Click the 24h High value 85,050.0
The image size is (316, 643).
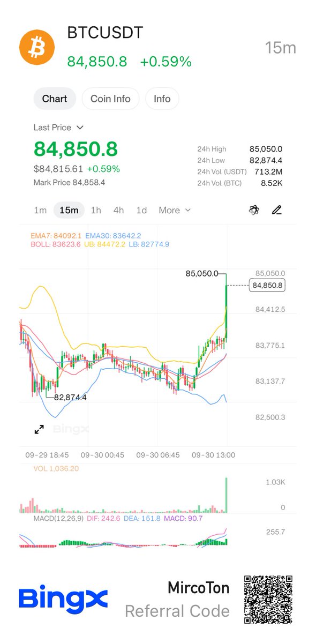pyautogui.click(x=266, y=149)
